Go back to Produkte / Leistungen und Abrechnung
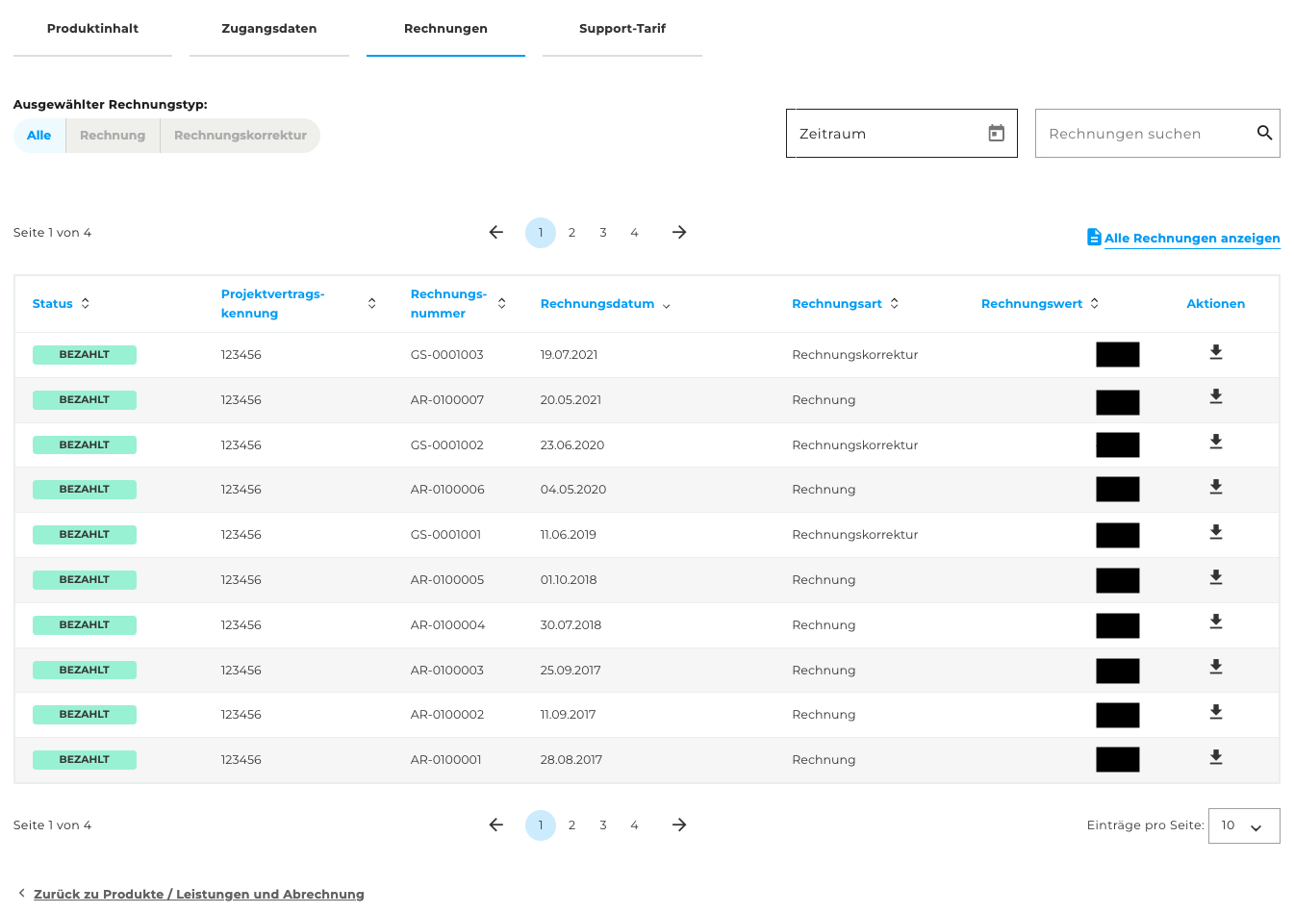 pos(198,895)
